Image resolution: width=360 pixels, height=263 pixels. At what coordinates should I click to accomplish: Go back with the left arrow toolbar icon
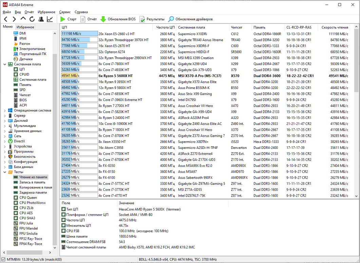pyautogui.click(x=6, y=19)
